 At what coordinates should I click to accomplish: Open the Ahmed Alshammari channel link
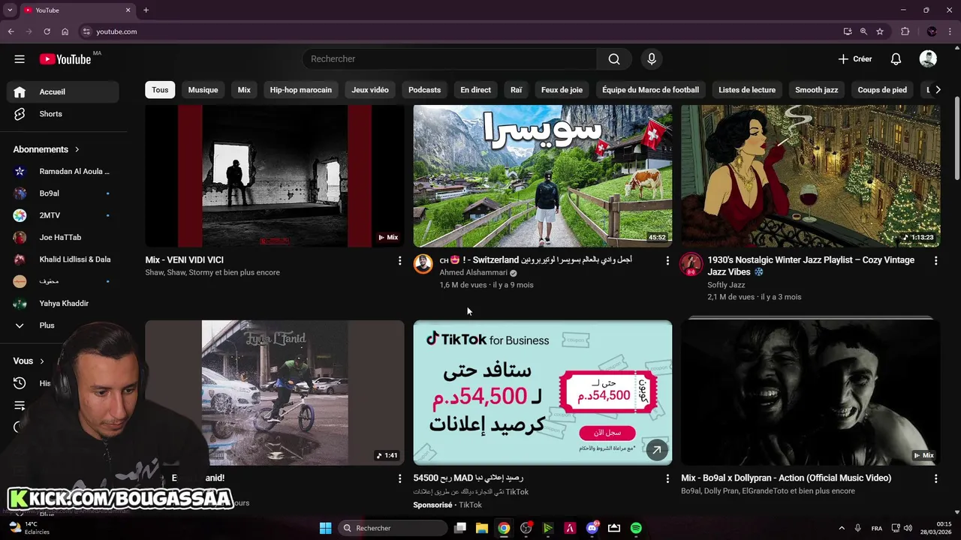tap(473, 273)
